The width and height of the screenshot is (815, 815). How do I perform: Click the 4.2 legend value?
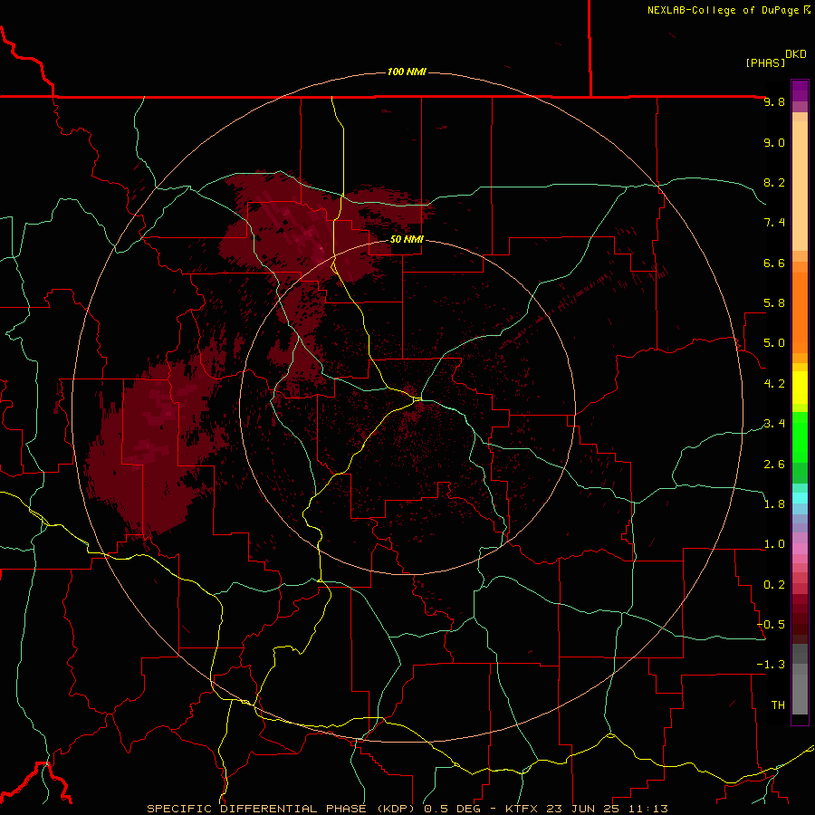tap(774, 384)
